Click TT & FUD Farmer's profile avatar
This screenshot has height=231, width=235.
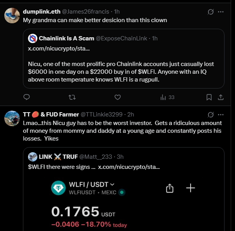[12, 118]
